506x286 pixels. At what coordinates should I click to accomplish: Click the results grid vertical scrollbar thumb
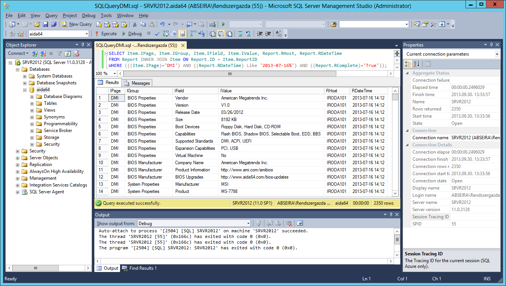(395, 97)
